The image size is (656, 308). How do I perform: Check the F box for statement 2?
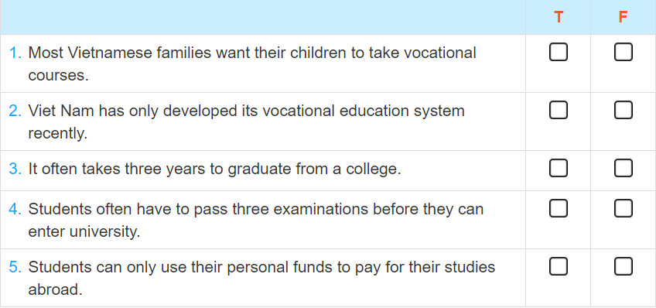(624, 111)
